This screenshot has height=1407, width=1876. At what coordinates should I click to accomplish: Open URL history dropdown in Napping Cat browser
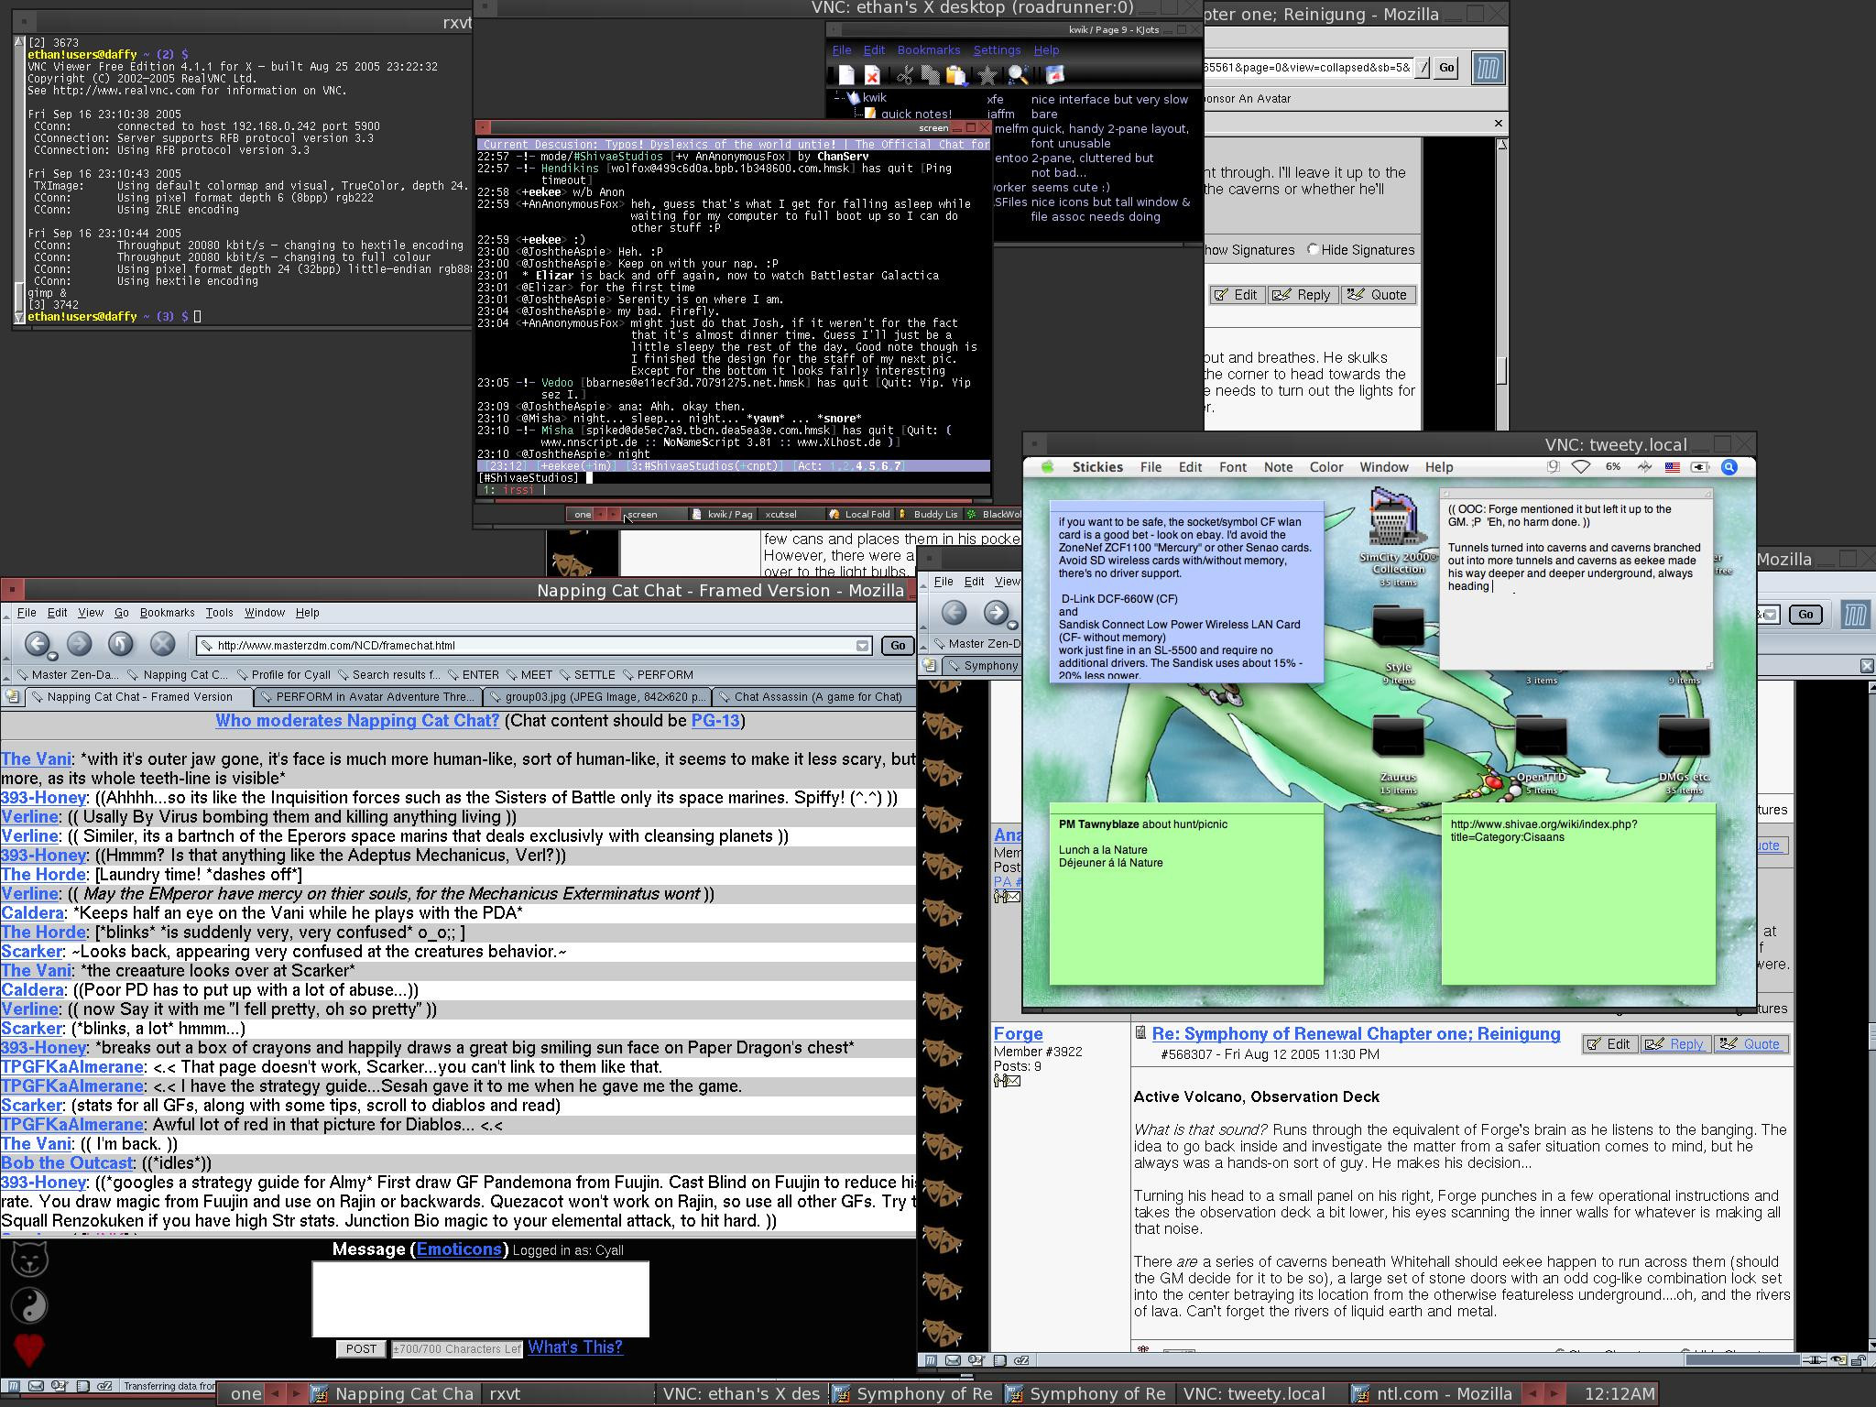click(x=862, y=646)
